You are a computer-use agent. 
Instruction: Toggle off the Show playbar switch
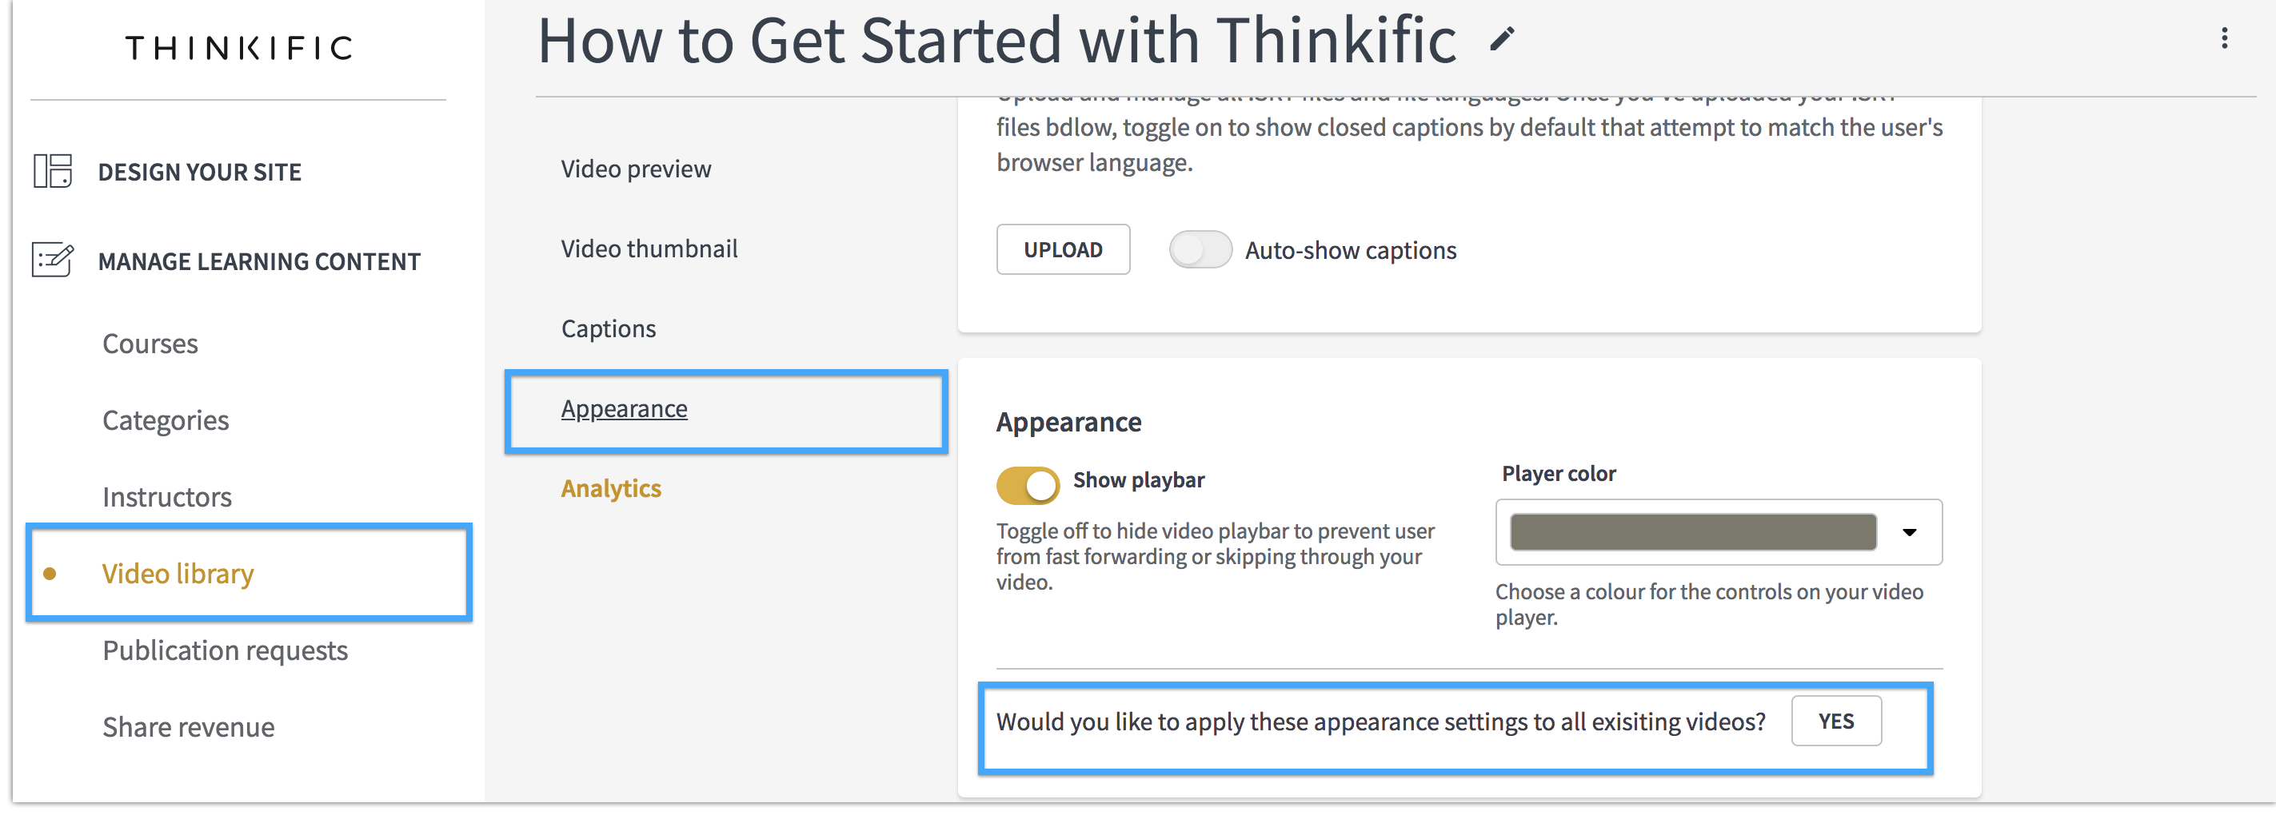1028,485
